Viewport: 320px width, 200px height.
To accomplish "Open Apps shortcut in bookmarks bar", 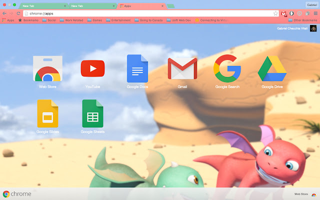I will 8,20.
